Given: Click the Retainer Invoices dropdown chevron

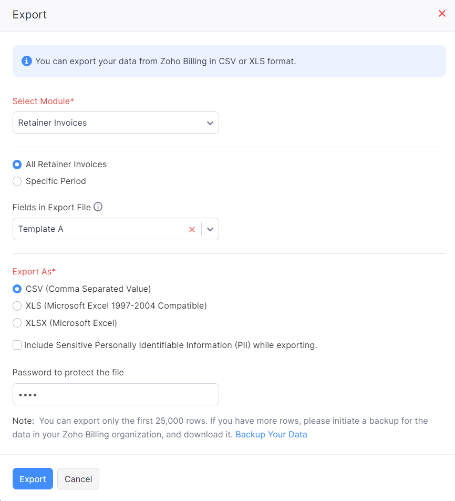Looking at the screenshot, I should (x=210, y=122).
